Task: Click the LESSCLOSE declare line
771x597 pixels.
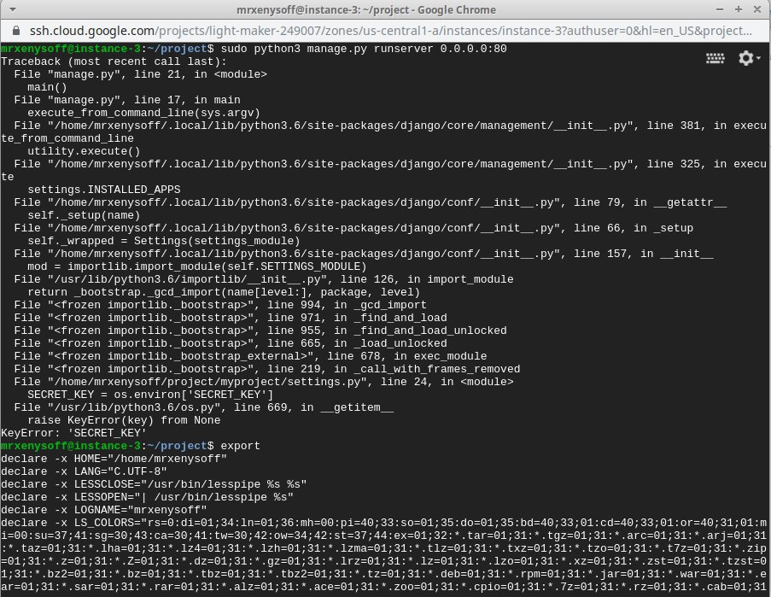Action: coord(154,483)
